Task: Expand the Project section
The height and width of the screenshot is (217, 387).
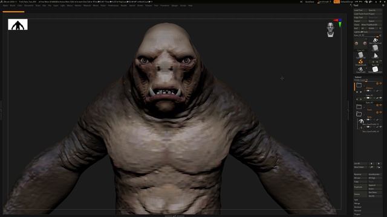Action: [x=357, y=215]
